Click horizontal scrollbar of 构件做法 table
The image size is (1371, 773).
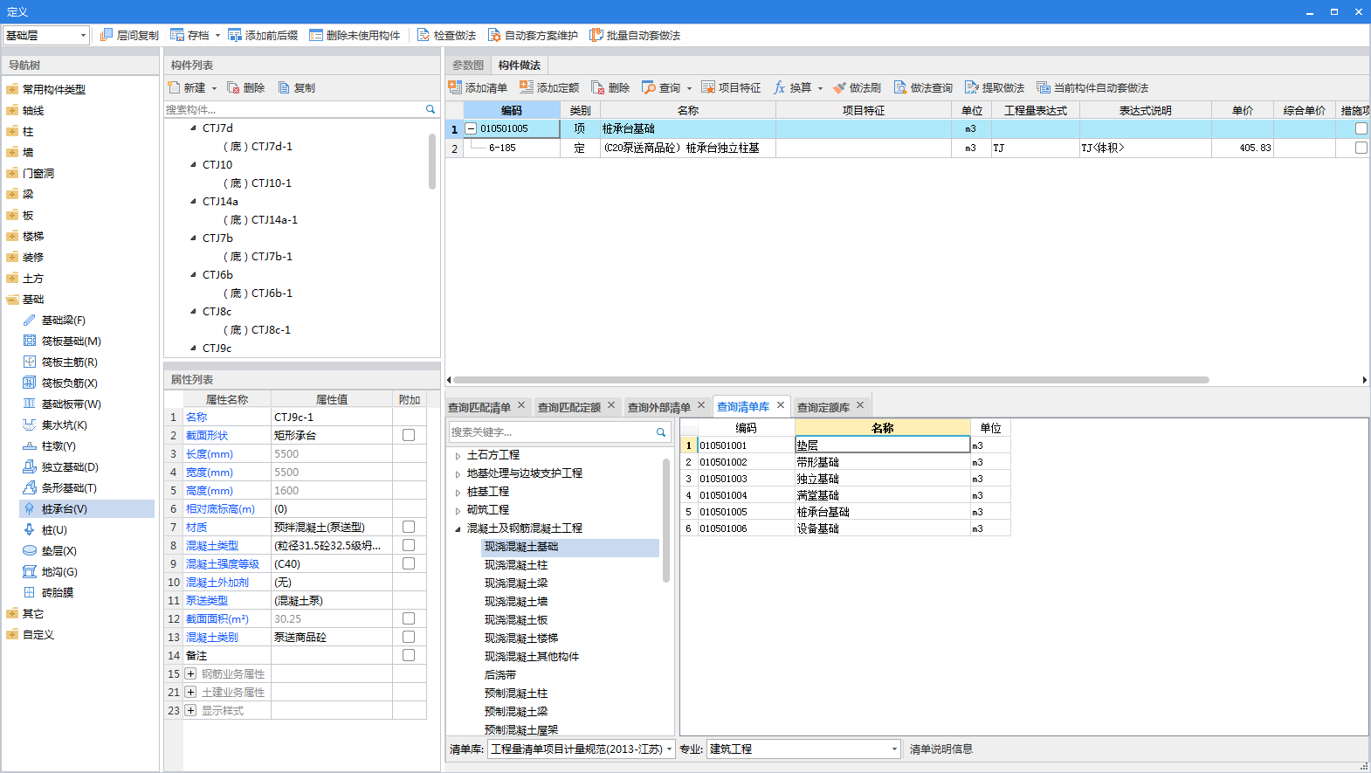coord(830,380)
